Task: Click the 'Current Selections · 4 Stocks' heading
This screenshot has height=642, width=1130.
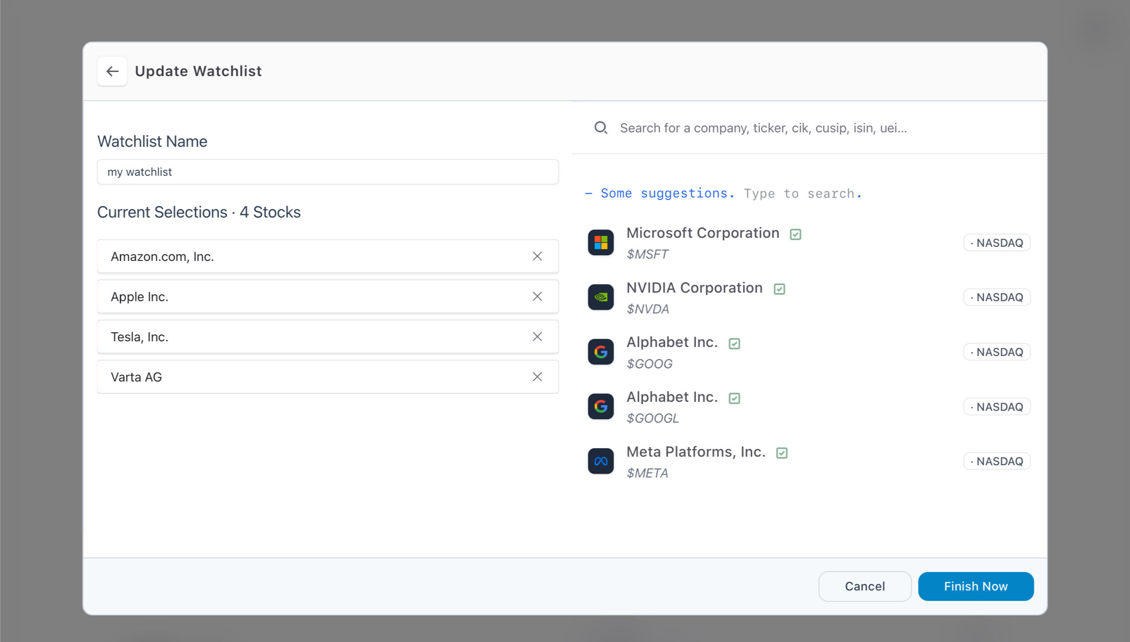Action: pyautogui.click(x=199, y=212)
